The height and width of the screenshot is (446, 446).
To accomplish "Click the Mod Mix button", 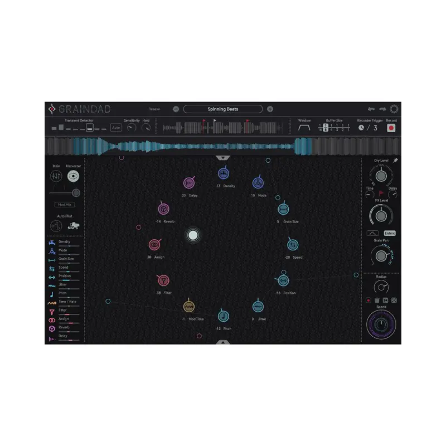I will pyautogui.click(x=65, y=205).
